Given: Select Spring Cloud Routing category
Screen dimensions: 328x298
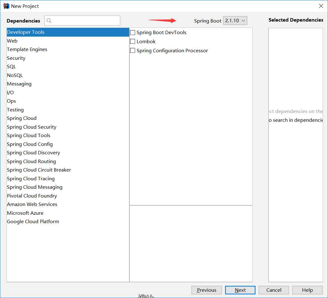Looking at the screenshot, I should point(68,161).
